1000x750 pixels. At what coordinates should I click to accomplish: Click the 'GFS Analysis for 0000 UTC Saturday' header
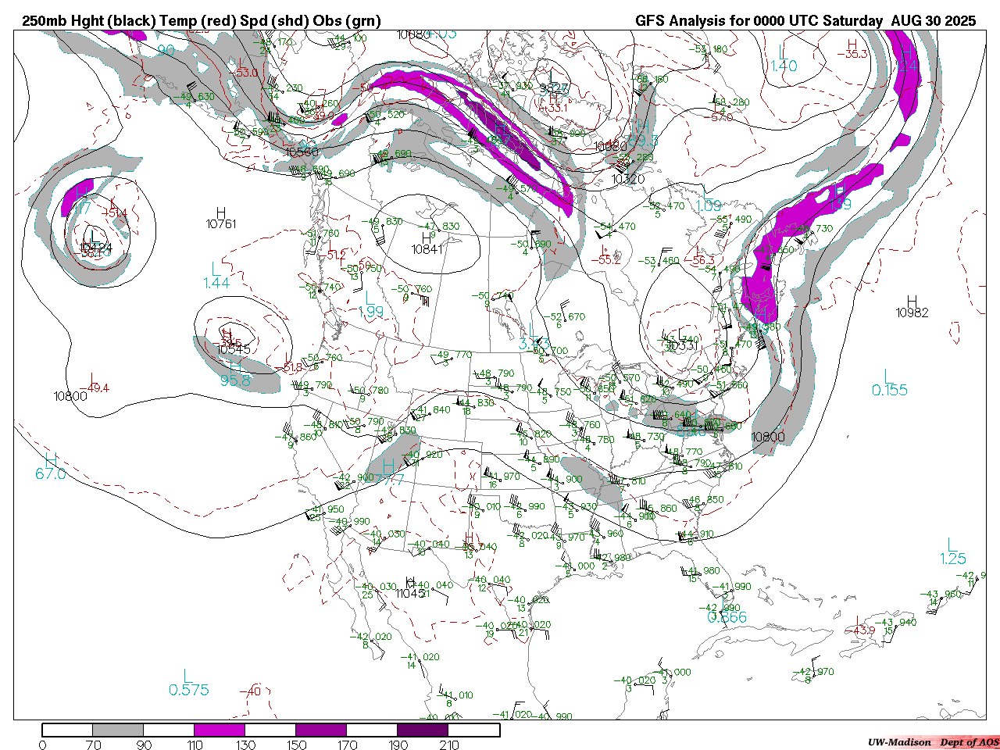pos(758,21)
